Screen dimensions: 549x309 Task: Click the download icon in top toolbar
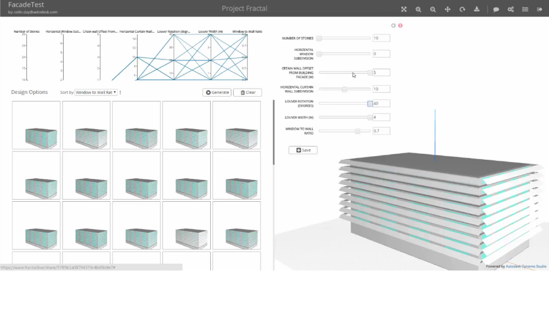(x=477, y=9)
